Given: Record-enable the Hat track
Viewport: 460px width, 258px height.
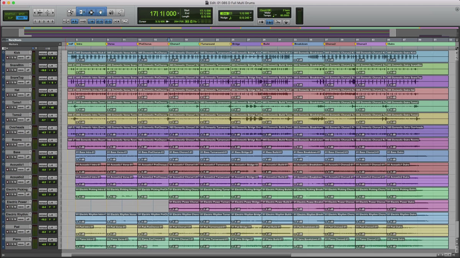Looking at the screenshot, I should click(7, 95).
